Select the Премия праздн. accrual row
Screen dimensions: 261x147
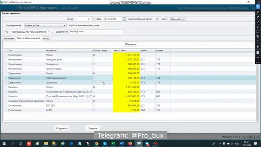click(x=130, y=69)
